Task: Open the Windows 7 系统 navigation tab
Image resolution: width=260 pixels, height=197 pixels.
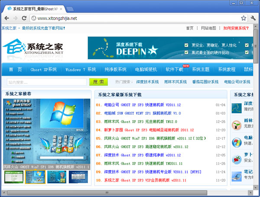Action: tap(81, 70)
